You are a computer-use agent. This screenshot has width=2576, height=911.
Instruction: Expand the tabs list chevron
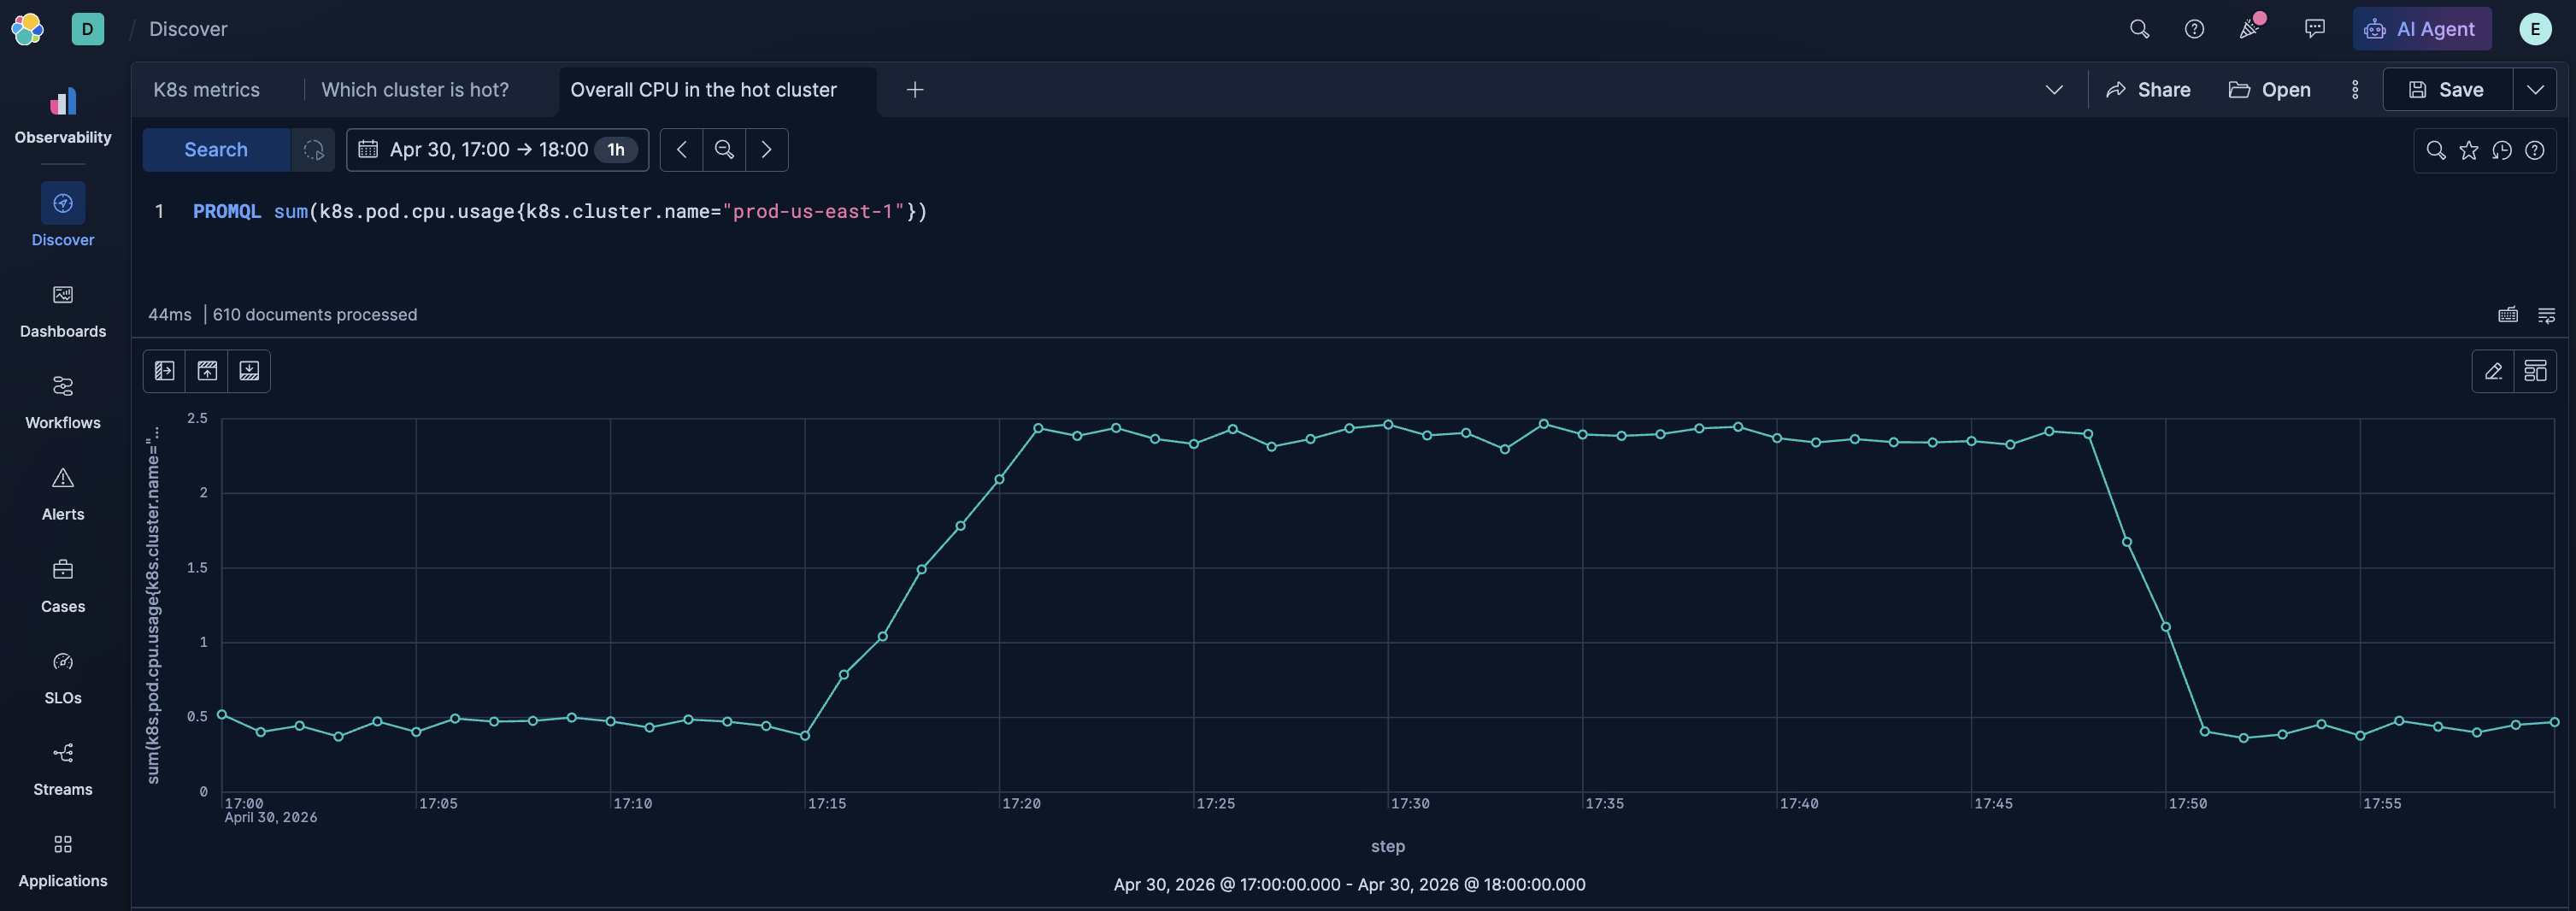[x=2054, y=90]
